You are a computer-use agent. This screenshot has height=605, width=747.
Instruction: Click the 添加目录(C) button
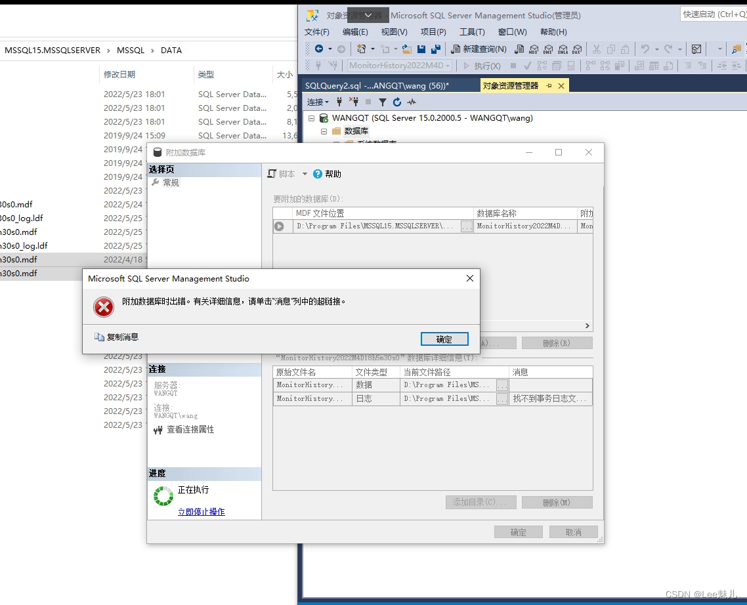pos(480,502)
